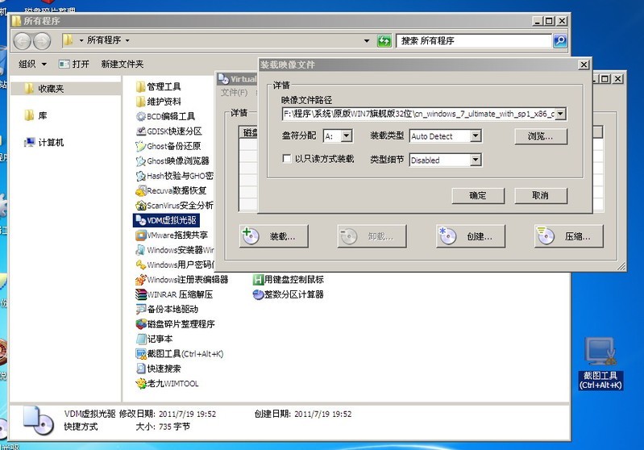Select 截图工具(Ctrl+Alt+K) in the file list
Image resolution: width=644 pixels, height=450 pixels.
tap(179, 354)
